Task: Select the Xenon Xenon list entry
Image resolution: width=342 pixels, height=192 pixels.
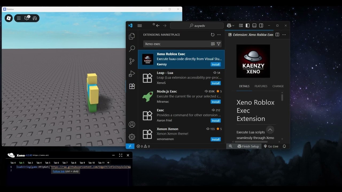Action: tap(181, 134)
